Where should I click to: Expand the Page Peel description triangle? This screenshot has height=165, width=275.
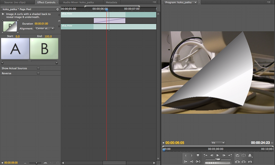pyautogui.click(x=3, y=14)
